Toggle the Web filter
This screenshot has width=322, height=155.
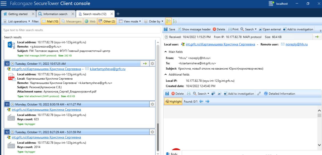click(90, 21)
